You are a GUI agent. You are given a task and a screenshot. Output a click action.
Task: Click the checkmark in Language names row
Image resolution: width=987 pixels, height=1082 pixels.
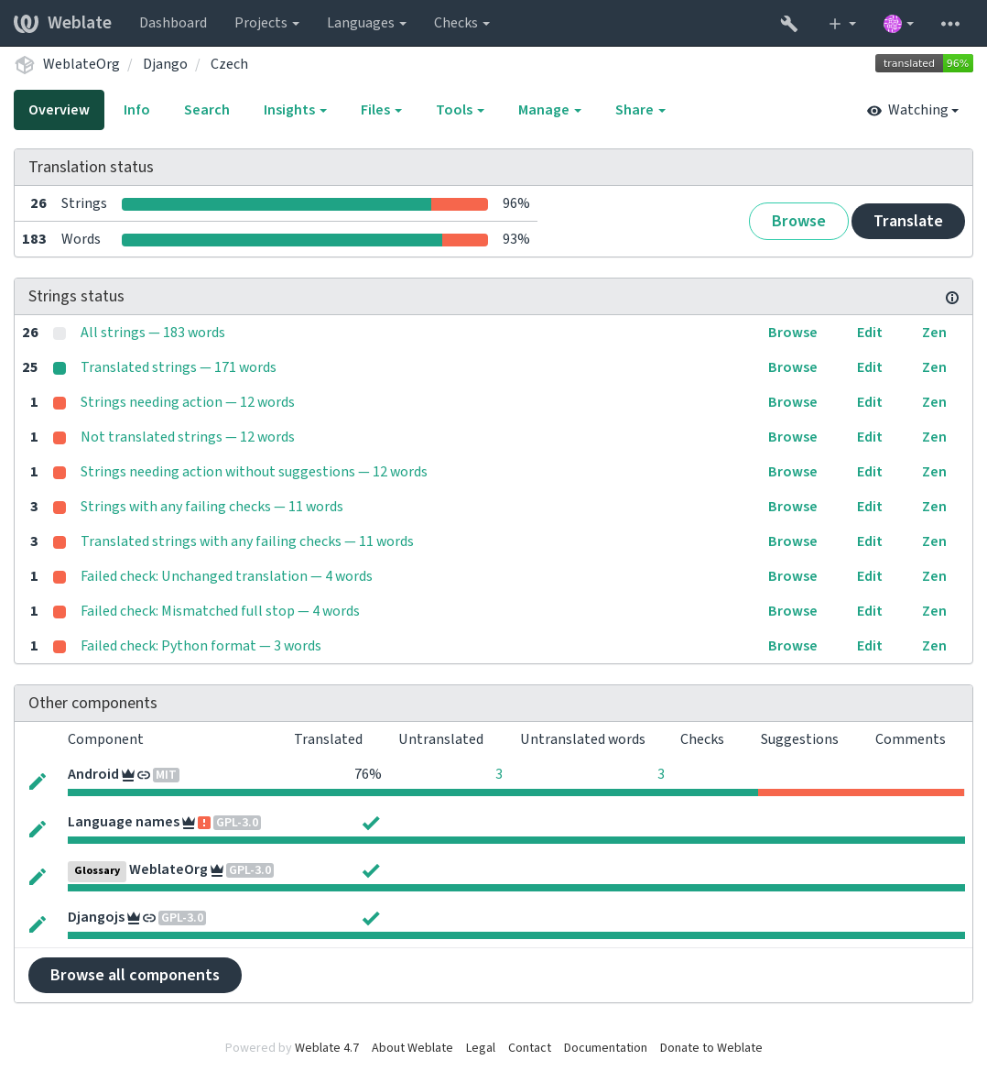(x=371, y=823)
